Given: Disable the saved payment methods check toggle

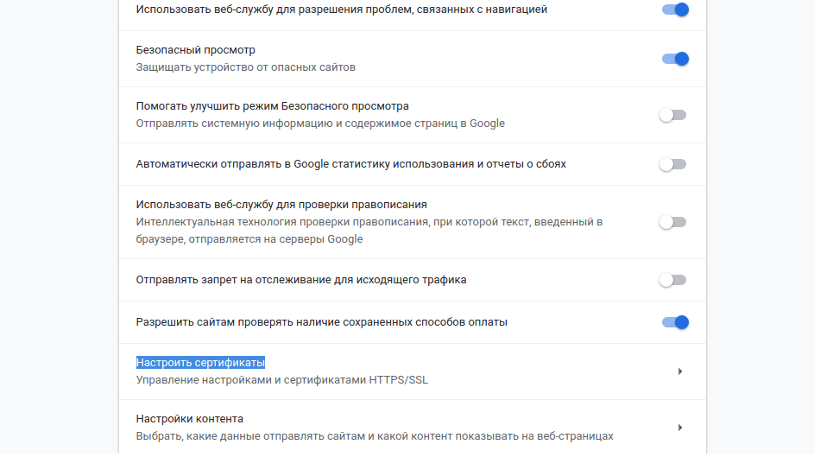Looking at the screenshot, I should pos(674,322).
